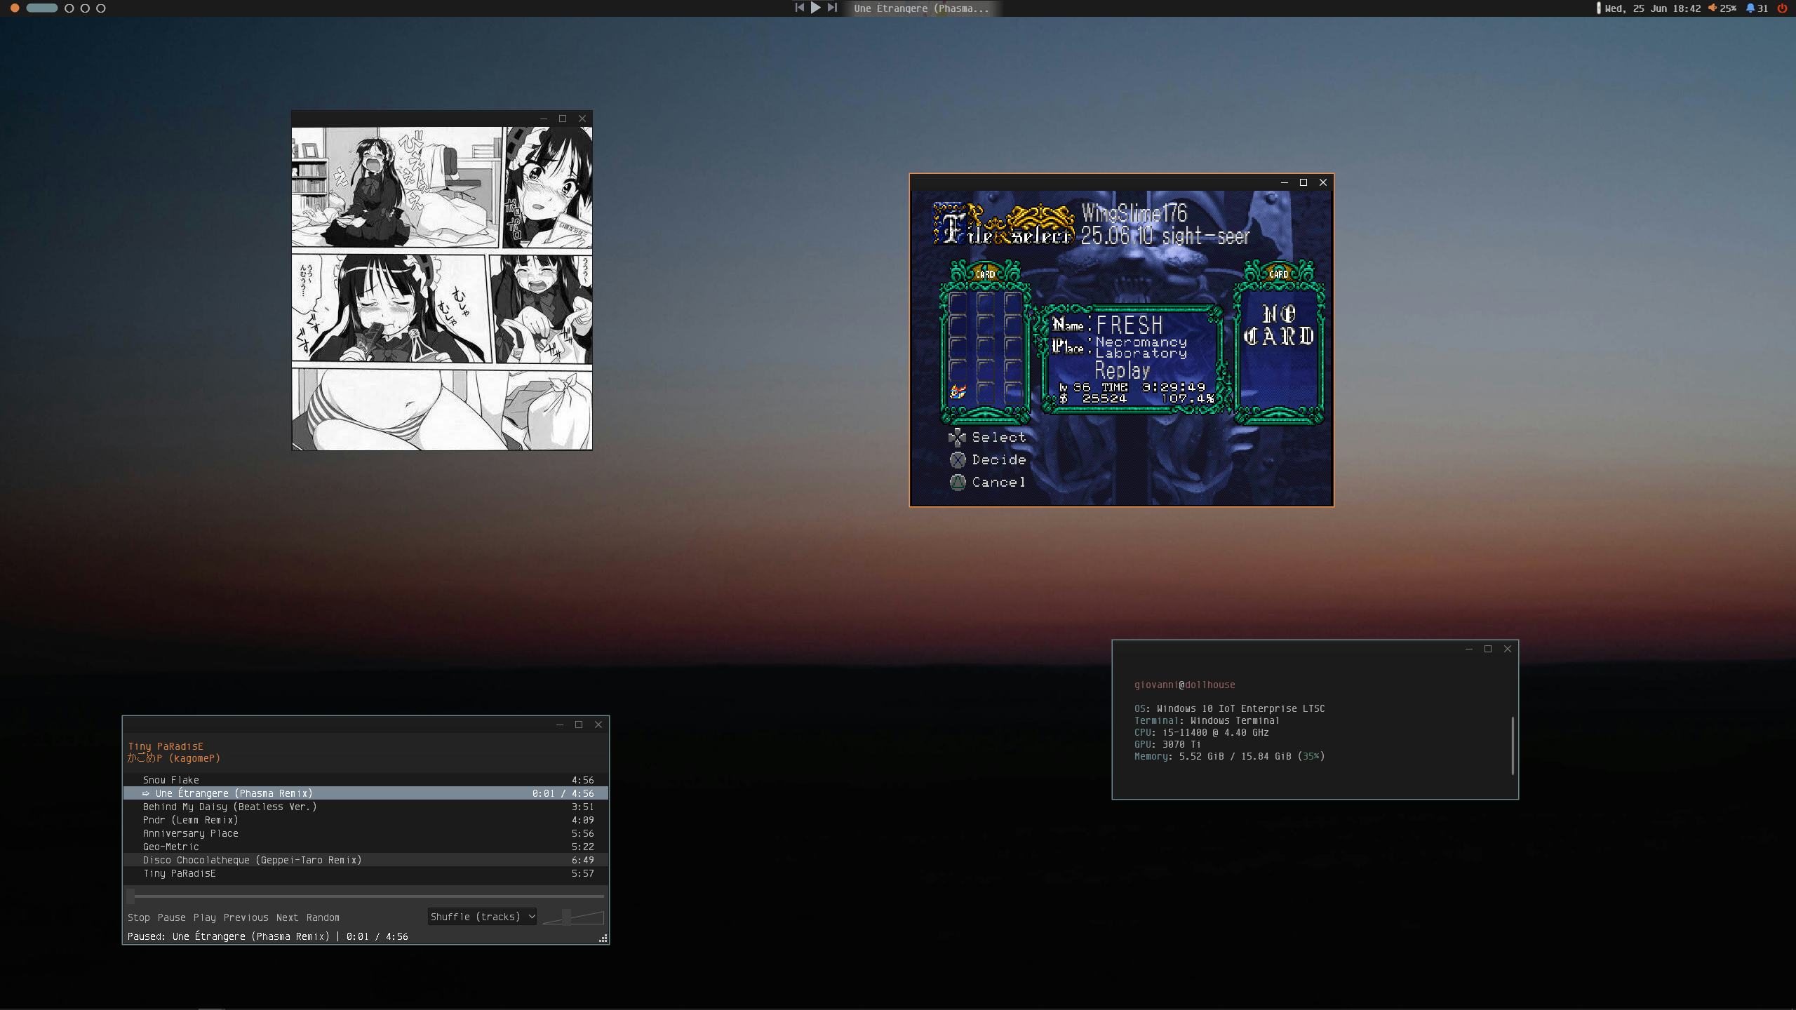This screenshot has height=1010, width=1796.
Task: Minimize the terminal window
Action: [x=1469, y=649]
